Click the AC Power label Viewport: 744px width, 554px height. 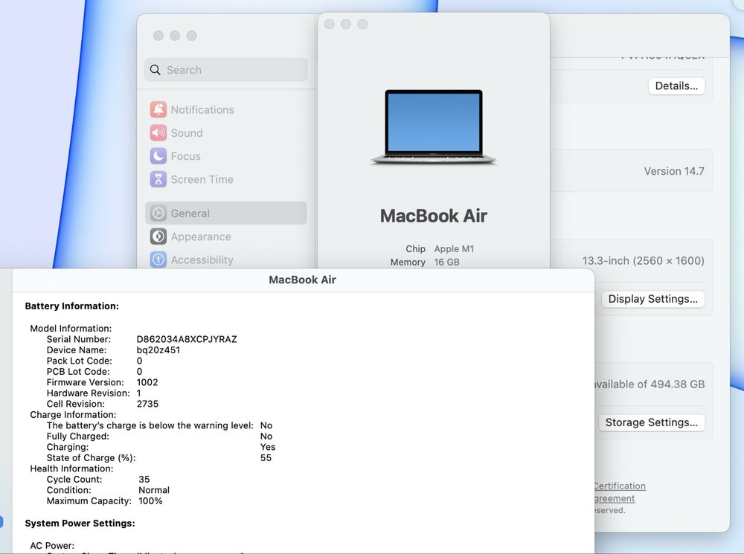(x=52, y=546)
